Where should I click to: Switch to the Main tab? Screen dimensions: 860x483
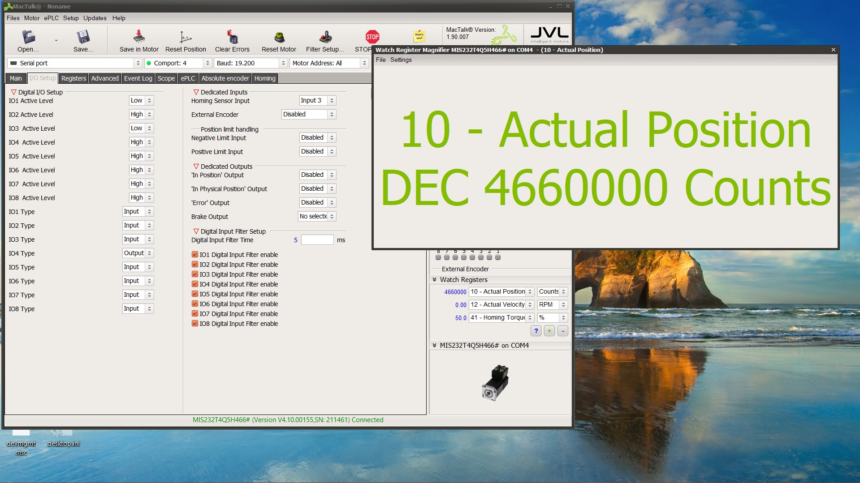16,78
